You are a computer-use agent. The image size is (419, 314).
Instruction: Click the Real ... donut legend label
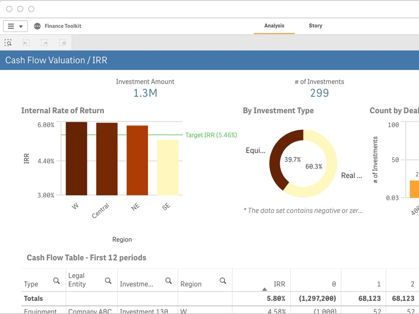pos(352,176)
